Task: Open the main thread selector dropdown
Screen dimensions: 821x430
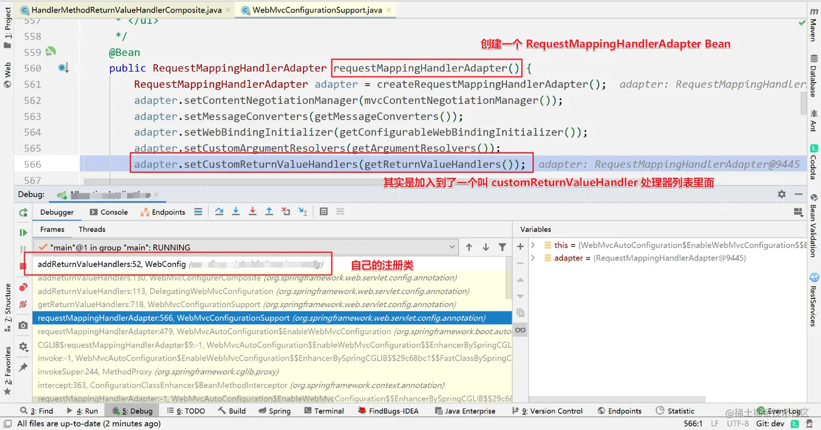Action: [246, 247]
